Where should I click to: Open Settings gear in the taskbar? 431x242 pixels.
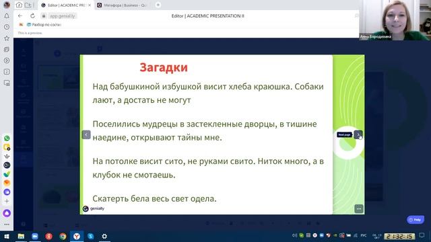pyautogui.click(x=104, y=236)
